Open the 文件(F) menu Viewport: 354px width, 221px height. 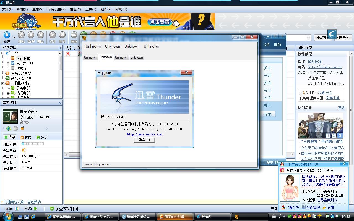pyautogui.click(x=7, y=9)
